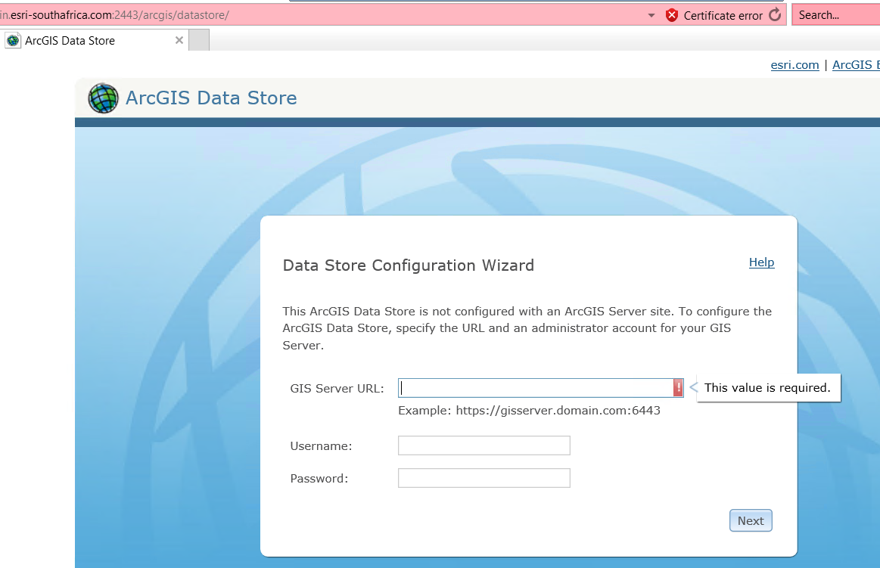The width and height of the screenshot is (880, 568).
Task: Click the 'GIS Server URL:' label
Action: point(337,388)
